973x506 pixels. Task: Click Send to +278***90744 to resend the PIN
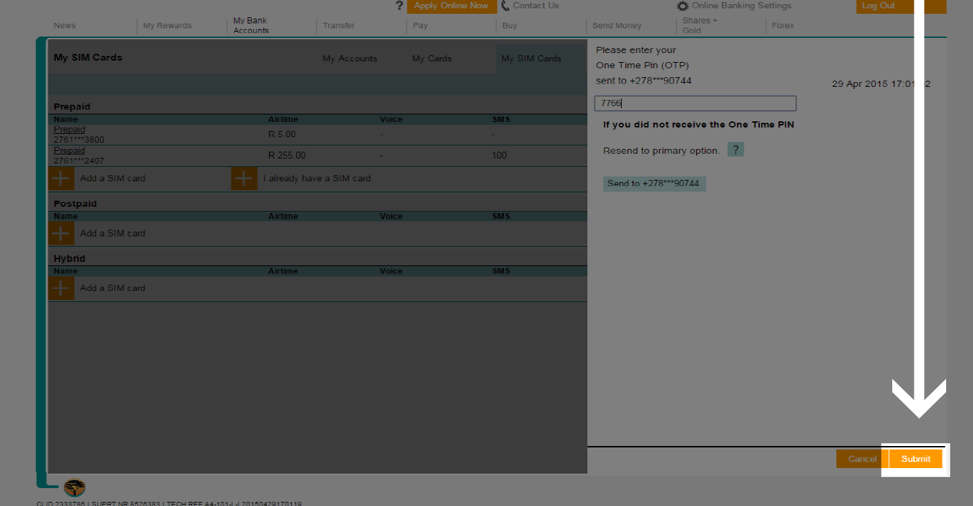click(653, 183)
